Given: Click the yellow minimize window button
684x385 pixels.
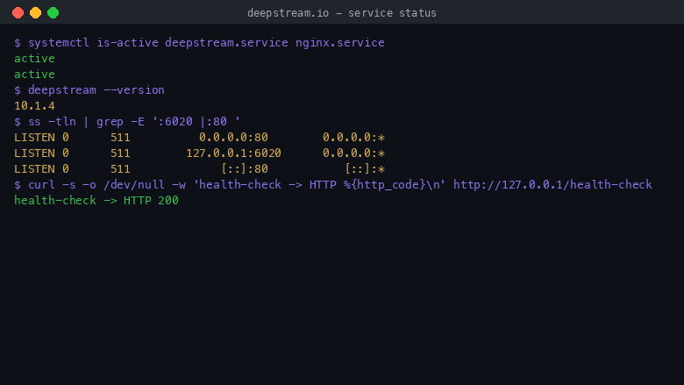Looking at the screenshot, I should pyautogui.click(x=35, y=12).
